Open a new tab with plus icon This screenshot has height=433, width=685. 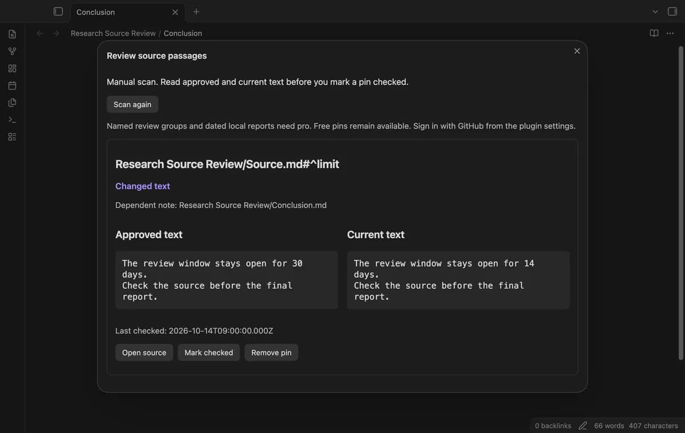(196, 11)
